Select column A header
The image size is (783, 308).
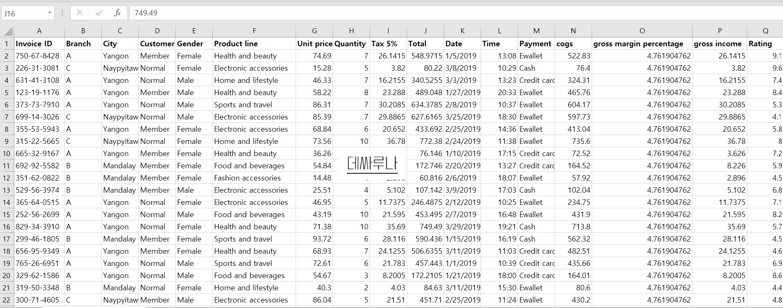(x=39, y=31)
